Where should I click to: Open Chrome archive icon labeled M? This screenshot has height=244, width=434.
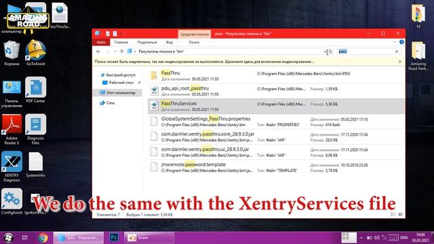click(x=418, y=16)
